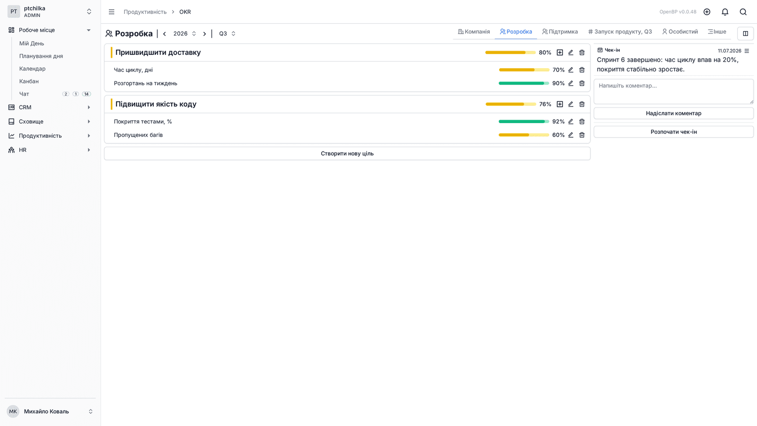This screenshot has width=757, height=426.
Task: Open the Михайло Коваль user menu
Action: 50,411
